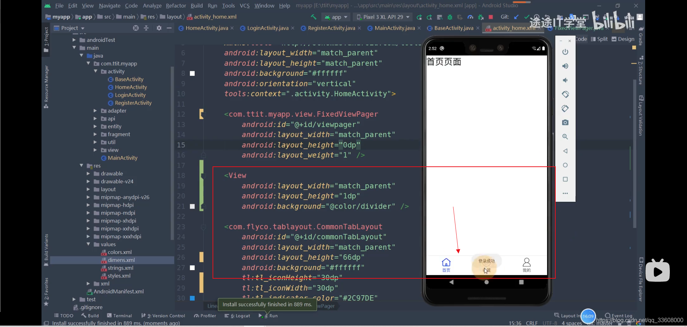
Task: Open the Terminal tool window
Action: tap(120, 316)
